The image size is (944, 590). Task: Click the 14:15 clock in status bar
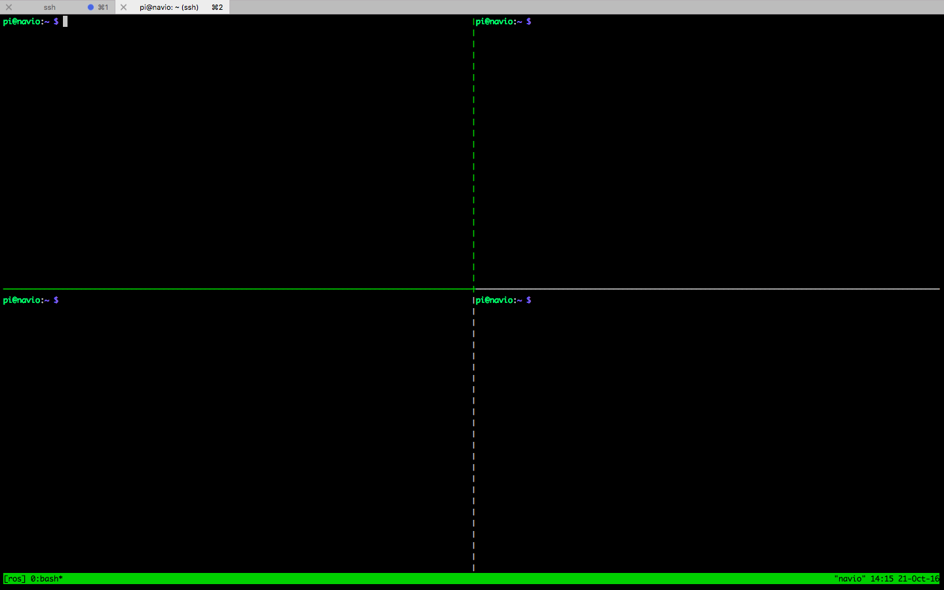click(882, 579)
